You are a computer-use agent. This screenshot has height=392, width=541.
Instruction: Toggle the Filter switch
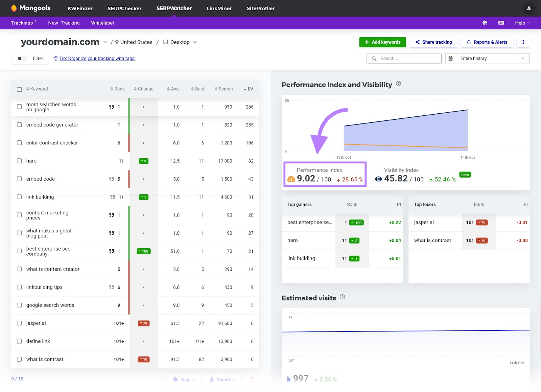(x=21, y=58)
